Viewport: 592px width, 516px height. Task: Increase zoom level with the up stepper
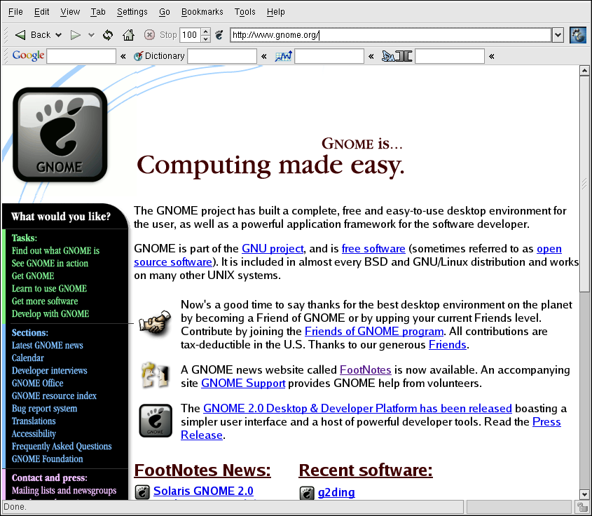pos(205,31)
